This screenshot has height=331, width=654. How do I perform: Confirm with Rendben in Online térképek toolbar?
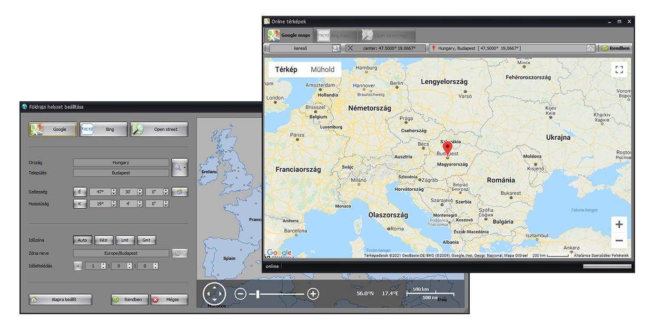pos(616,48)
